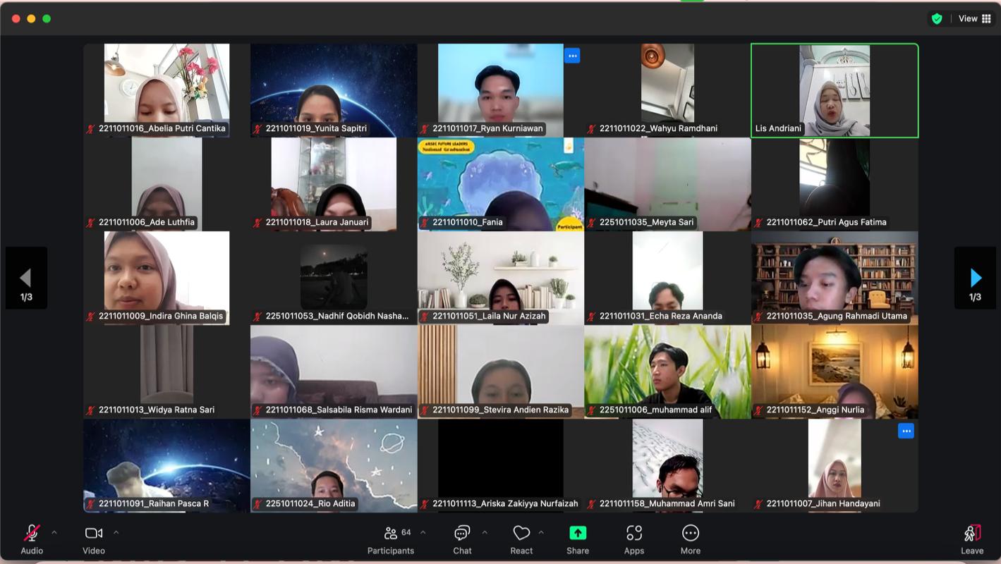Open the Chat panel

pos(462,534)
